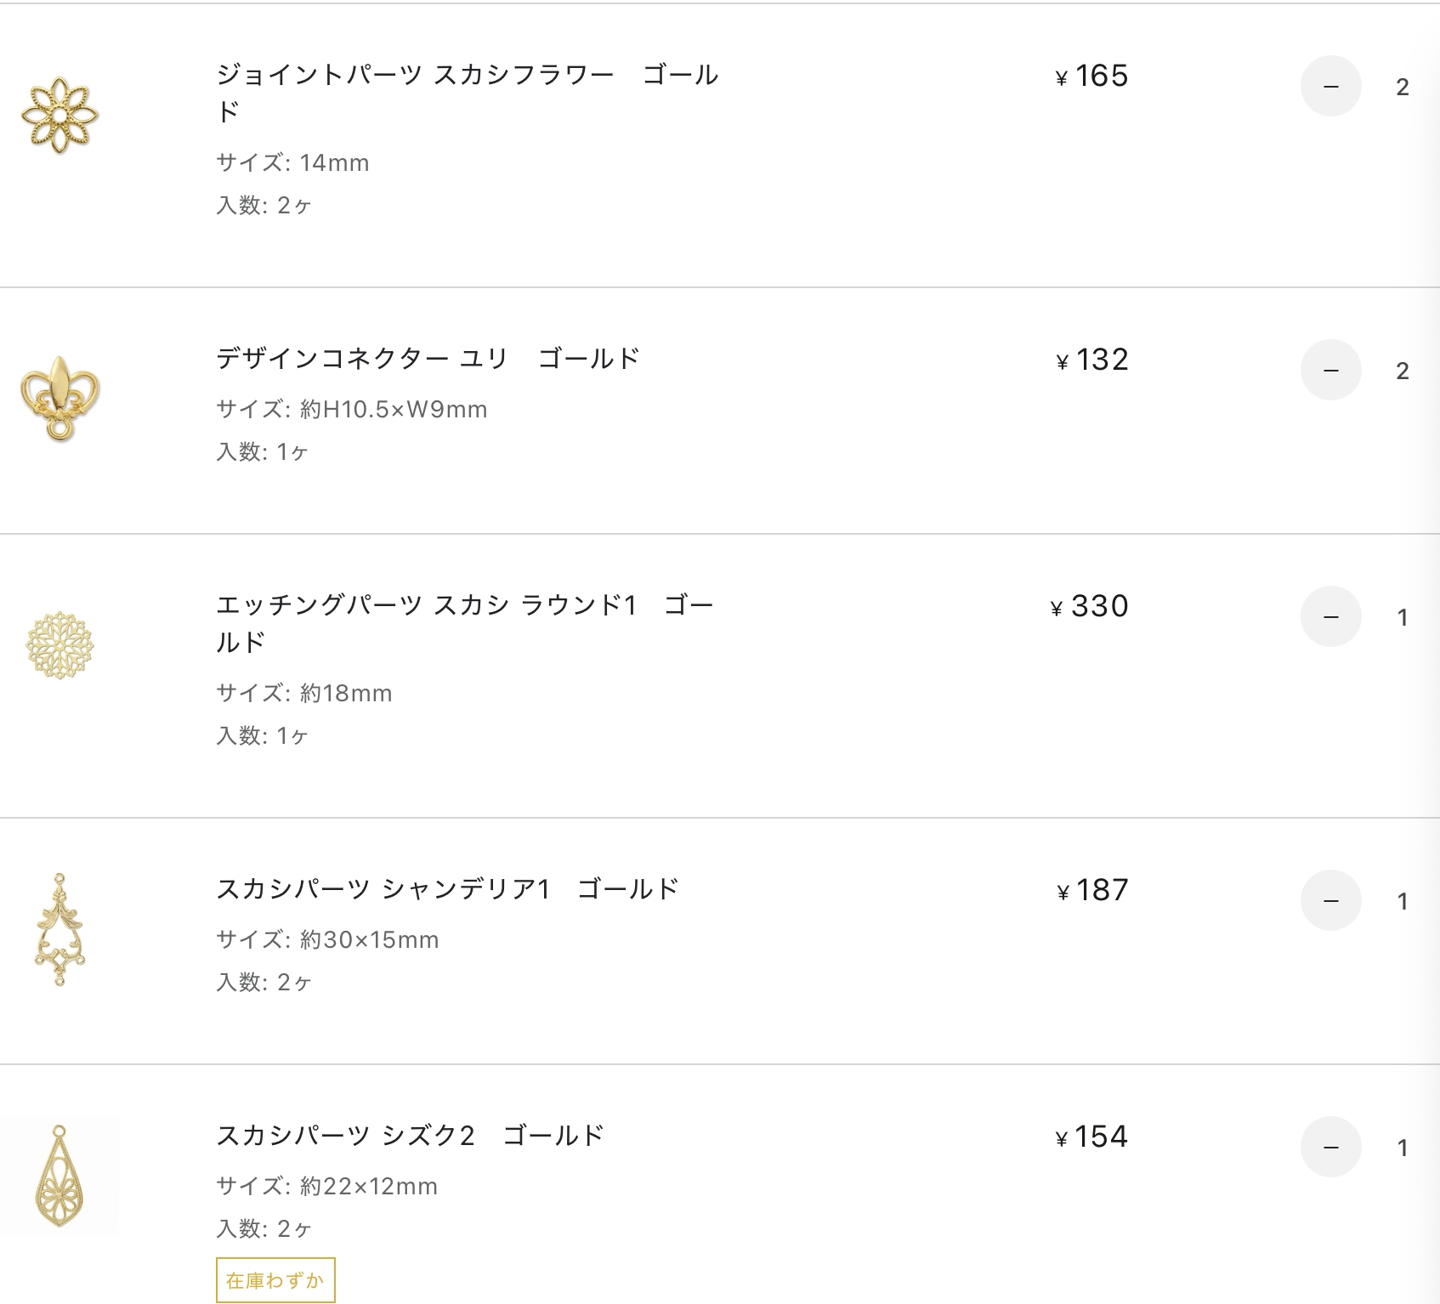Open the chandelier part thumbnail image
This screenshot has width=1440, height=1304.
(x=60, y=929)
